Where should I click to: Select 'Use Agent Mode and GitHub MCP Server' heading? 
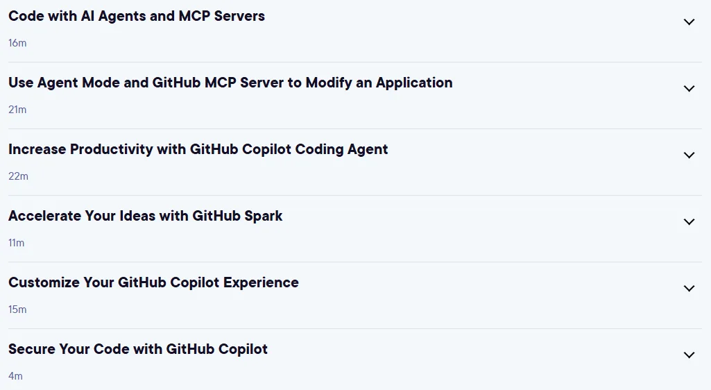coord(230,83)
